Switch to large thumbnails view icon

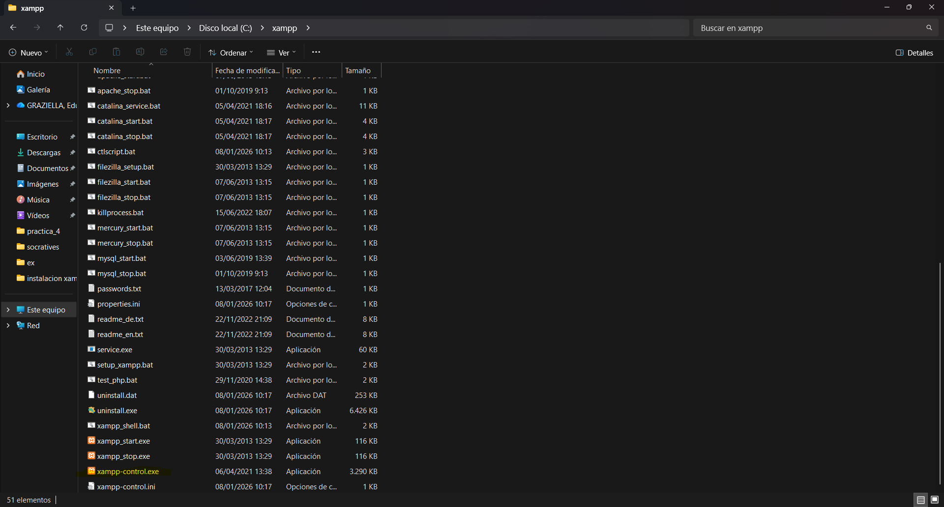(935, 500)
